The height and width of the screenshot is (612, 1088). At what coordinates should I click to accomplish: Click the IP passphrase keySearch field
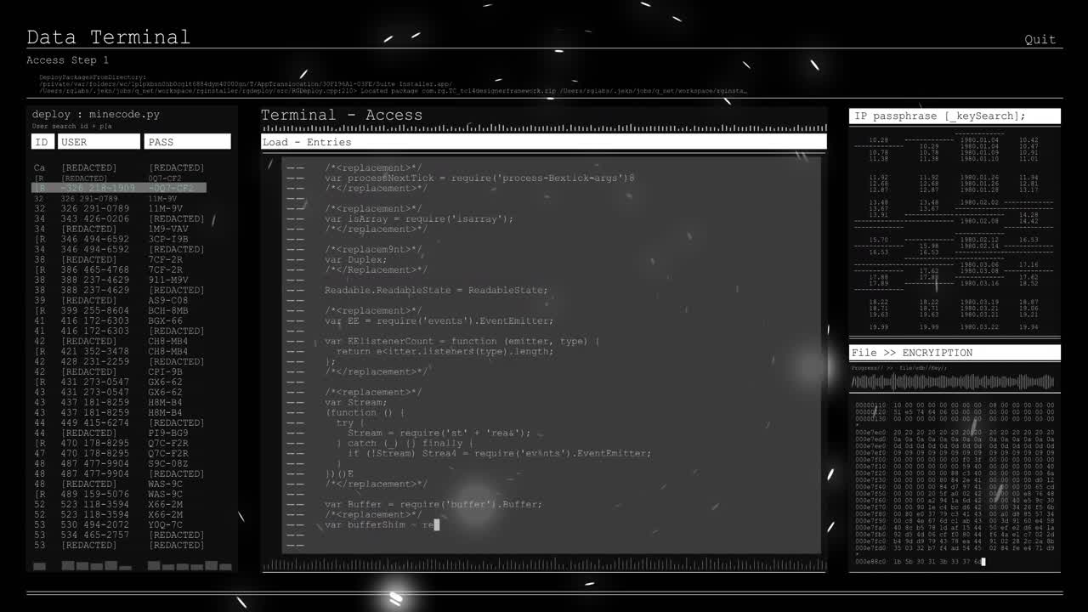(955, 116)
